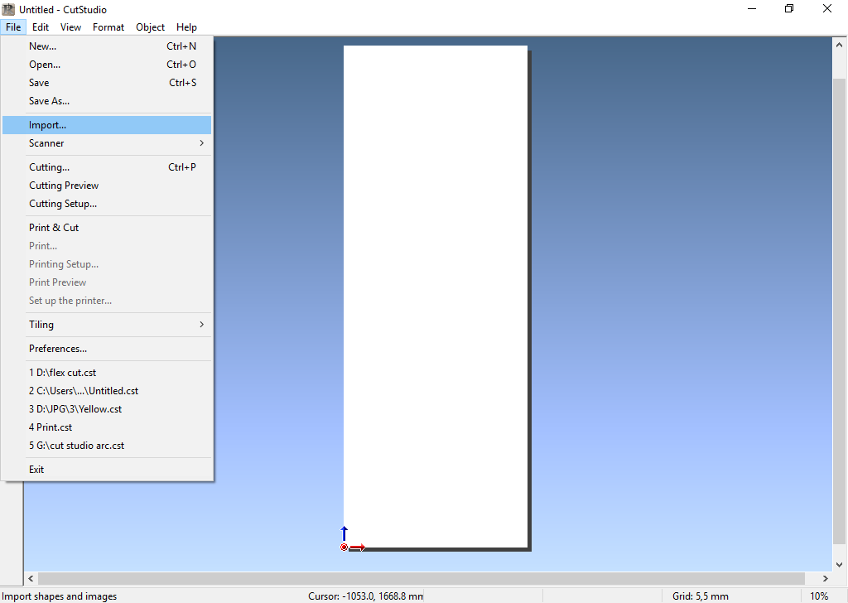Click the Cursor coordinates status field

[x=365, y=596]
